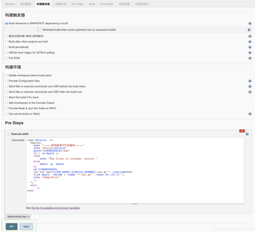Select the 构建触发器 tab
The width and height of the screenshot is (255, 232).
43,4
